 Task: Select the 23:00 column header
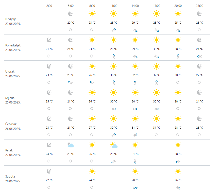pyautogui.click(x=199, y=6)
